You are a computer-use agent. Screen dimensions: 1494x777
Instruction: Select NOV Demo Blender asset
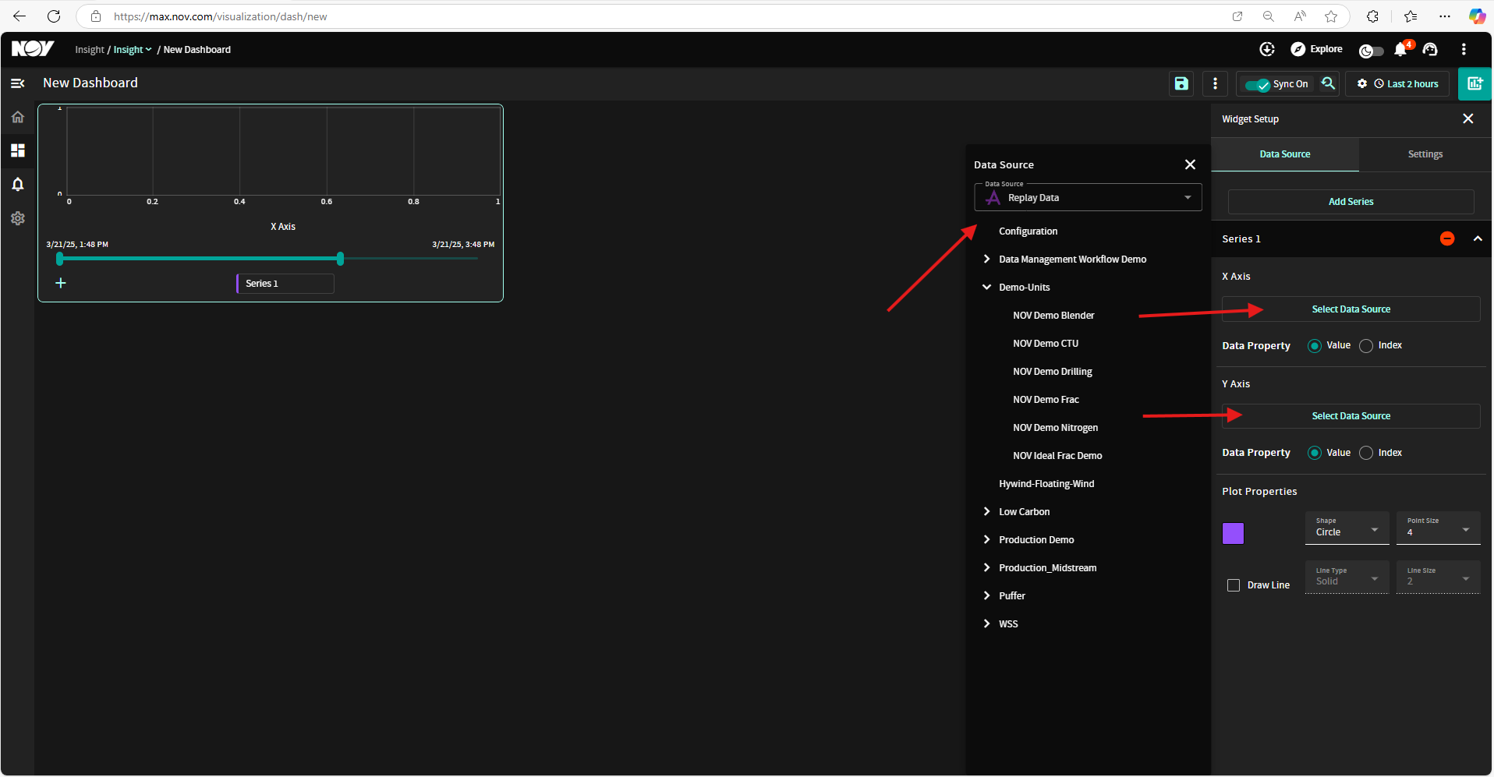(1053, 315)
